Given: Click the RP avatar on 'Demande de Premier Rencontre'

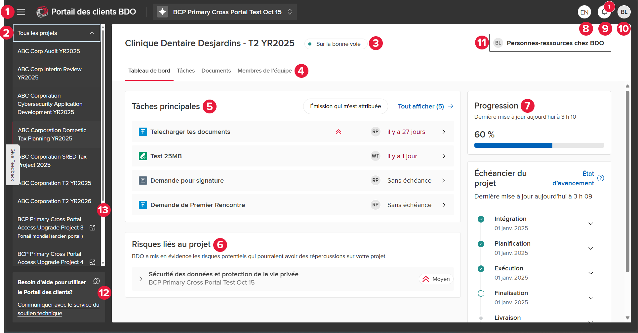Looking at the screenshot, I should coord(375,205).
